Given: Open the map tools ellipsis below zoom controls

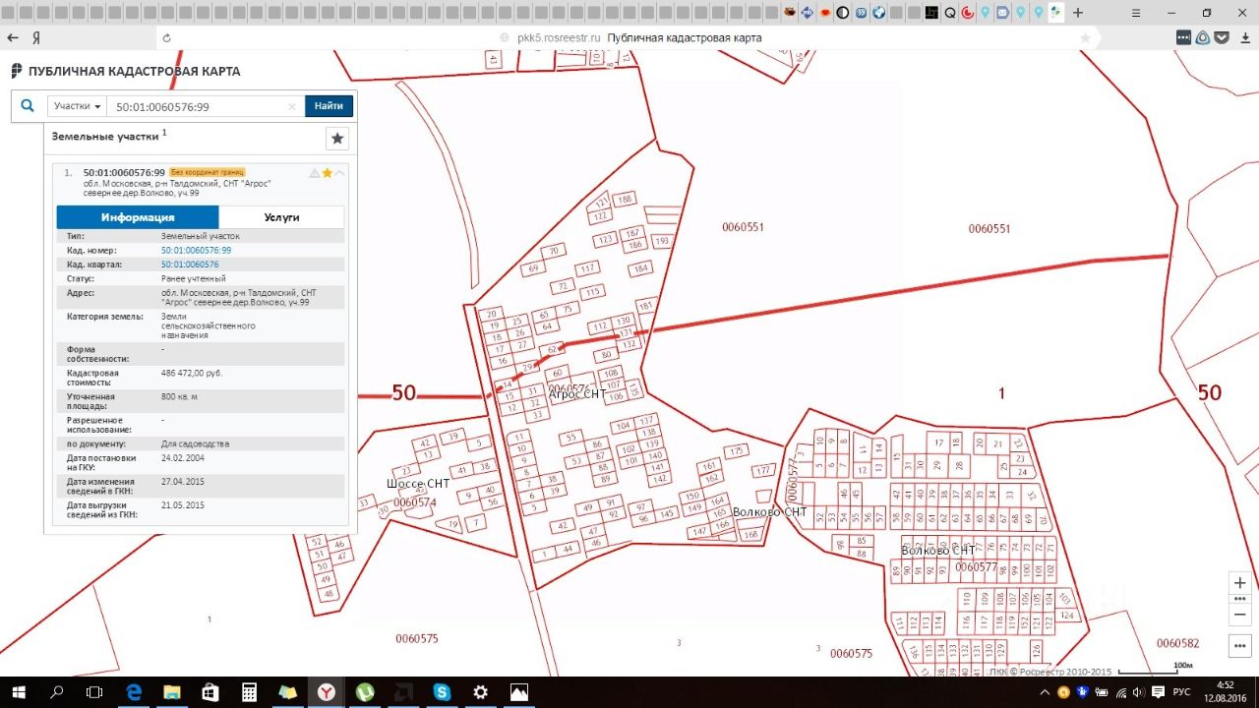Looking at the screenshot, I should pyautogui.click(x=1239, y=646).
